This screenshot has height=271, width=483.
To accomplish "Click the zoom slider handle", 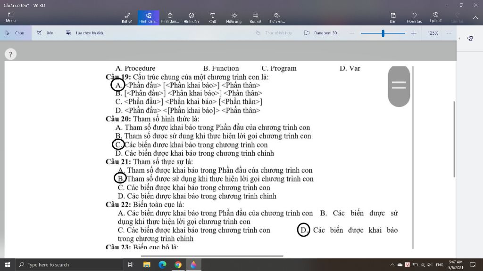I will click(383, 33).
